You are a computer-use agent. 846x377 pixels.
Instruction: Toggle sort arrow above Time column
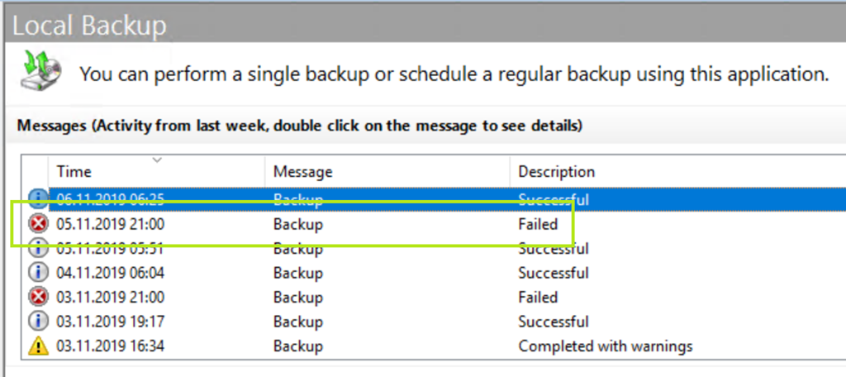(157, 160)
